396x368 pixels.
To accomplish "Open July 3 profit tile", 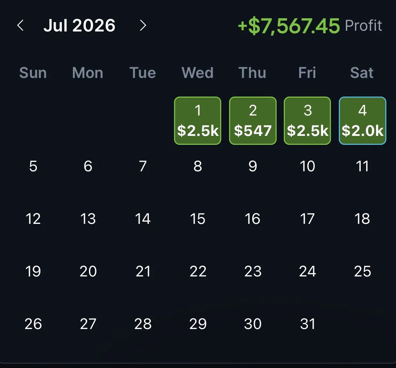I will 307,121.
